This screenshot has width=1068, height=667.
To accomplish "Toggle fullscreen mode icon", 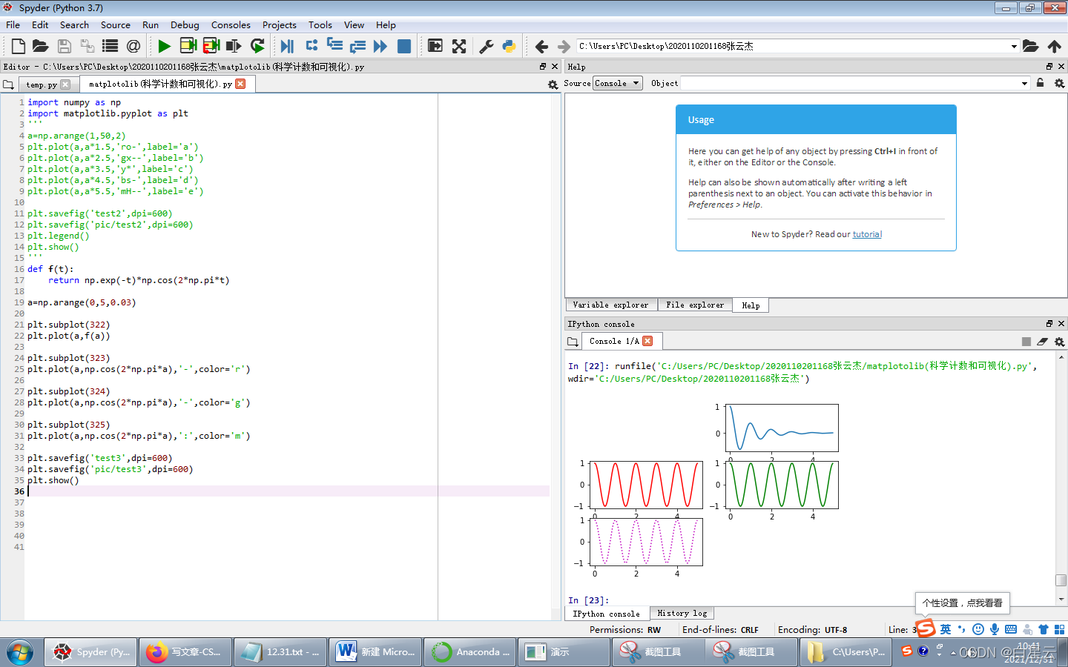I will click(x=459, y=46).
